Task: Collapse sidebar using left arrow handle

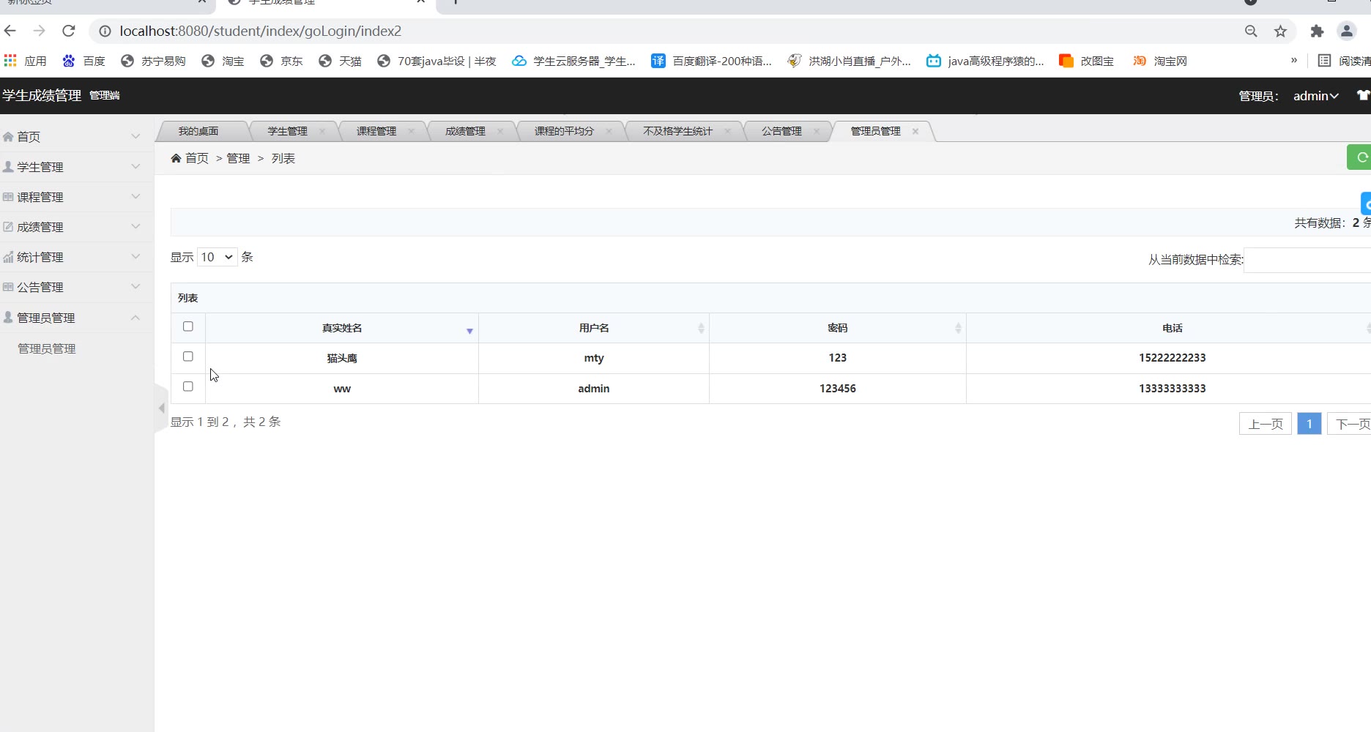Action: pos(161,408)
